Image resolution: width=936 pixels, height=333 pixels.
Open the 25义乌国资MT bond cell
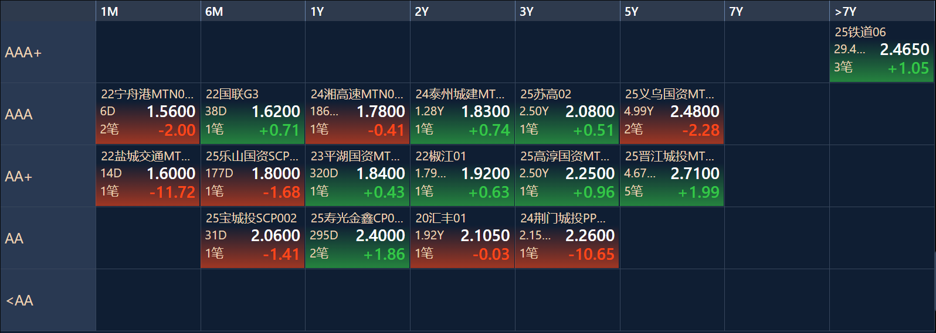(672, 114)
